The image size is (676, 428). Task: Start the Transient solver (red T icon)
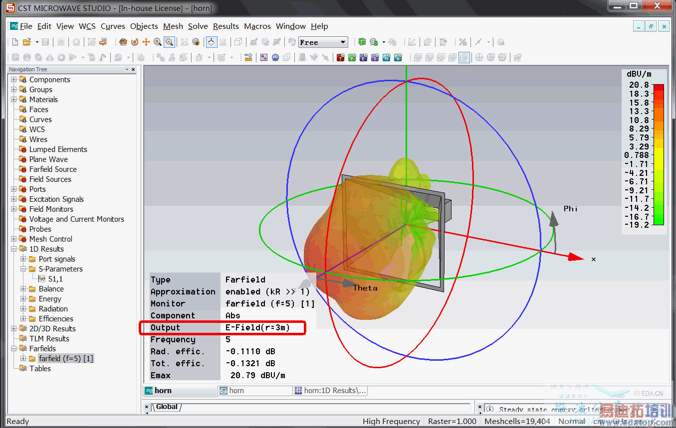pos(341,58)
